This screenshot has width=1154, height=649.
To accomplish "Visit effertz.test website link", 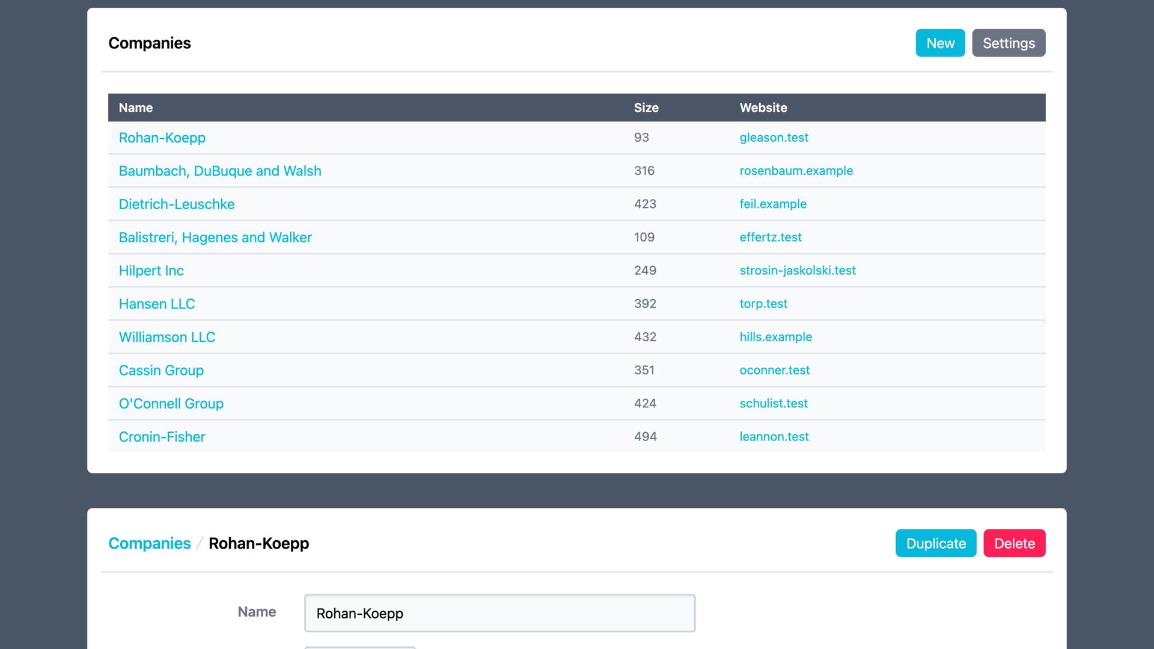I will 771,237.
